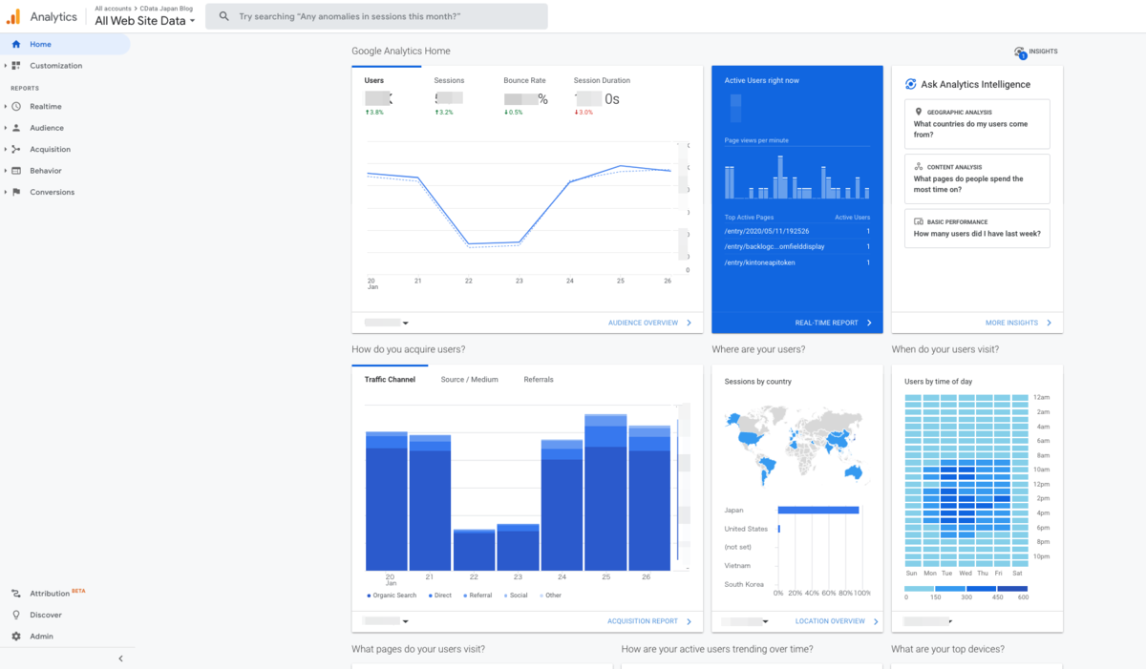
Task: Click the Behavior report icon
Action: click(16, 171)
